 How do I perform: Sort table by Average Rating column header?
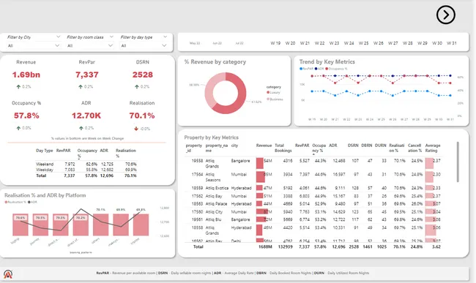433,148
